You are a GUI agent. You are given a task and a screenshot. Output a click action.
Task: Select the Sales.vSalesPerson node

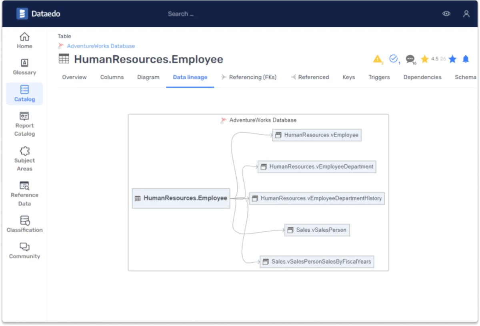point(317,230)
